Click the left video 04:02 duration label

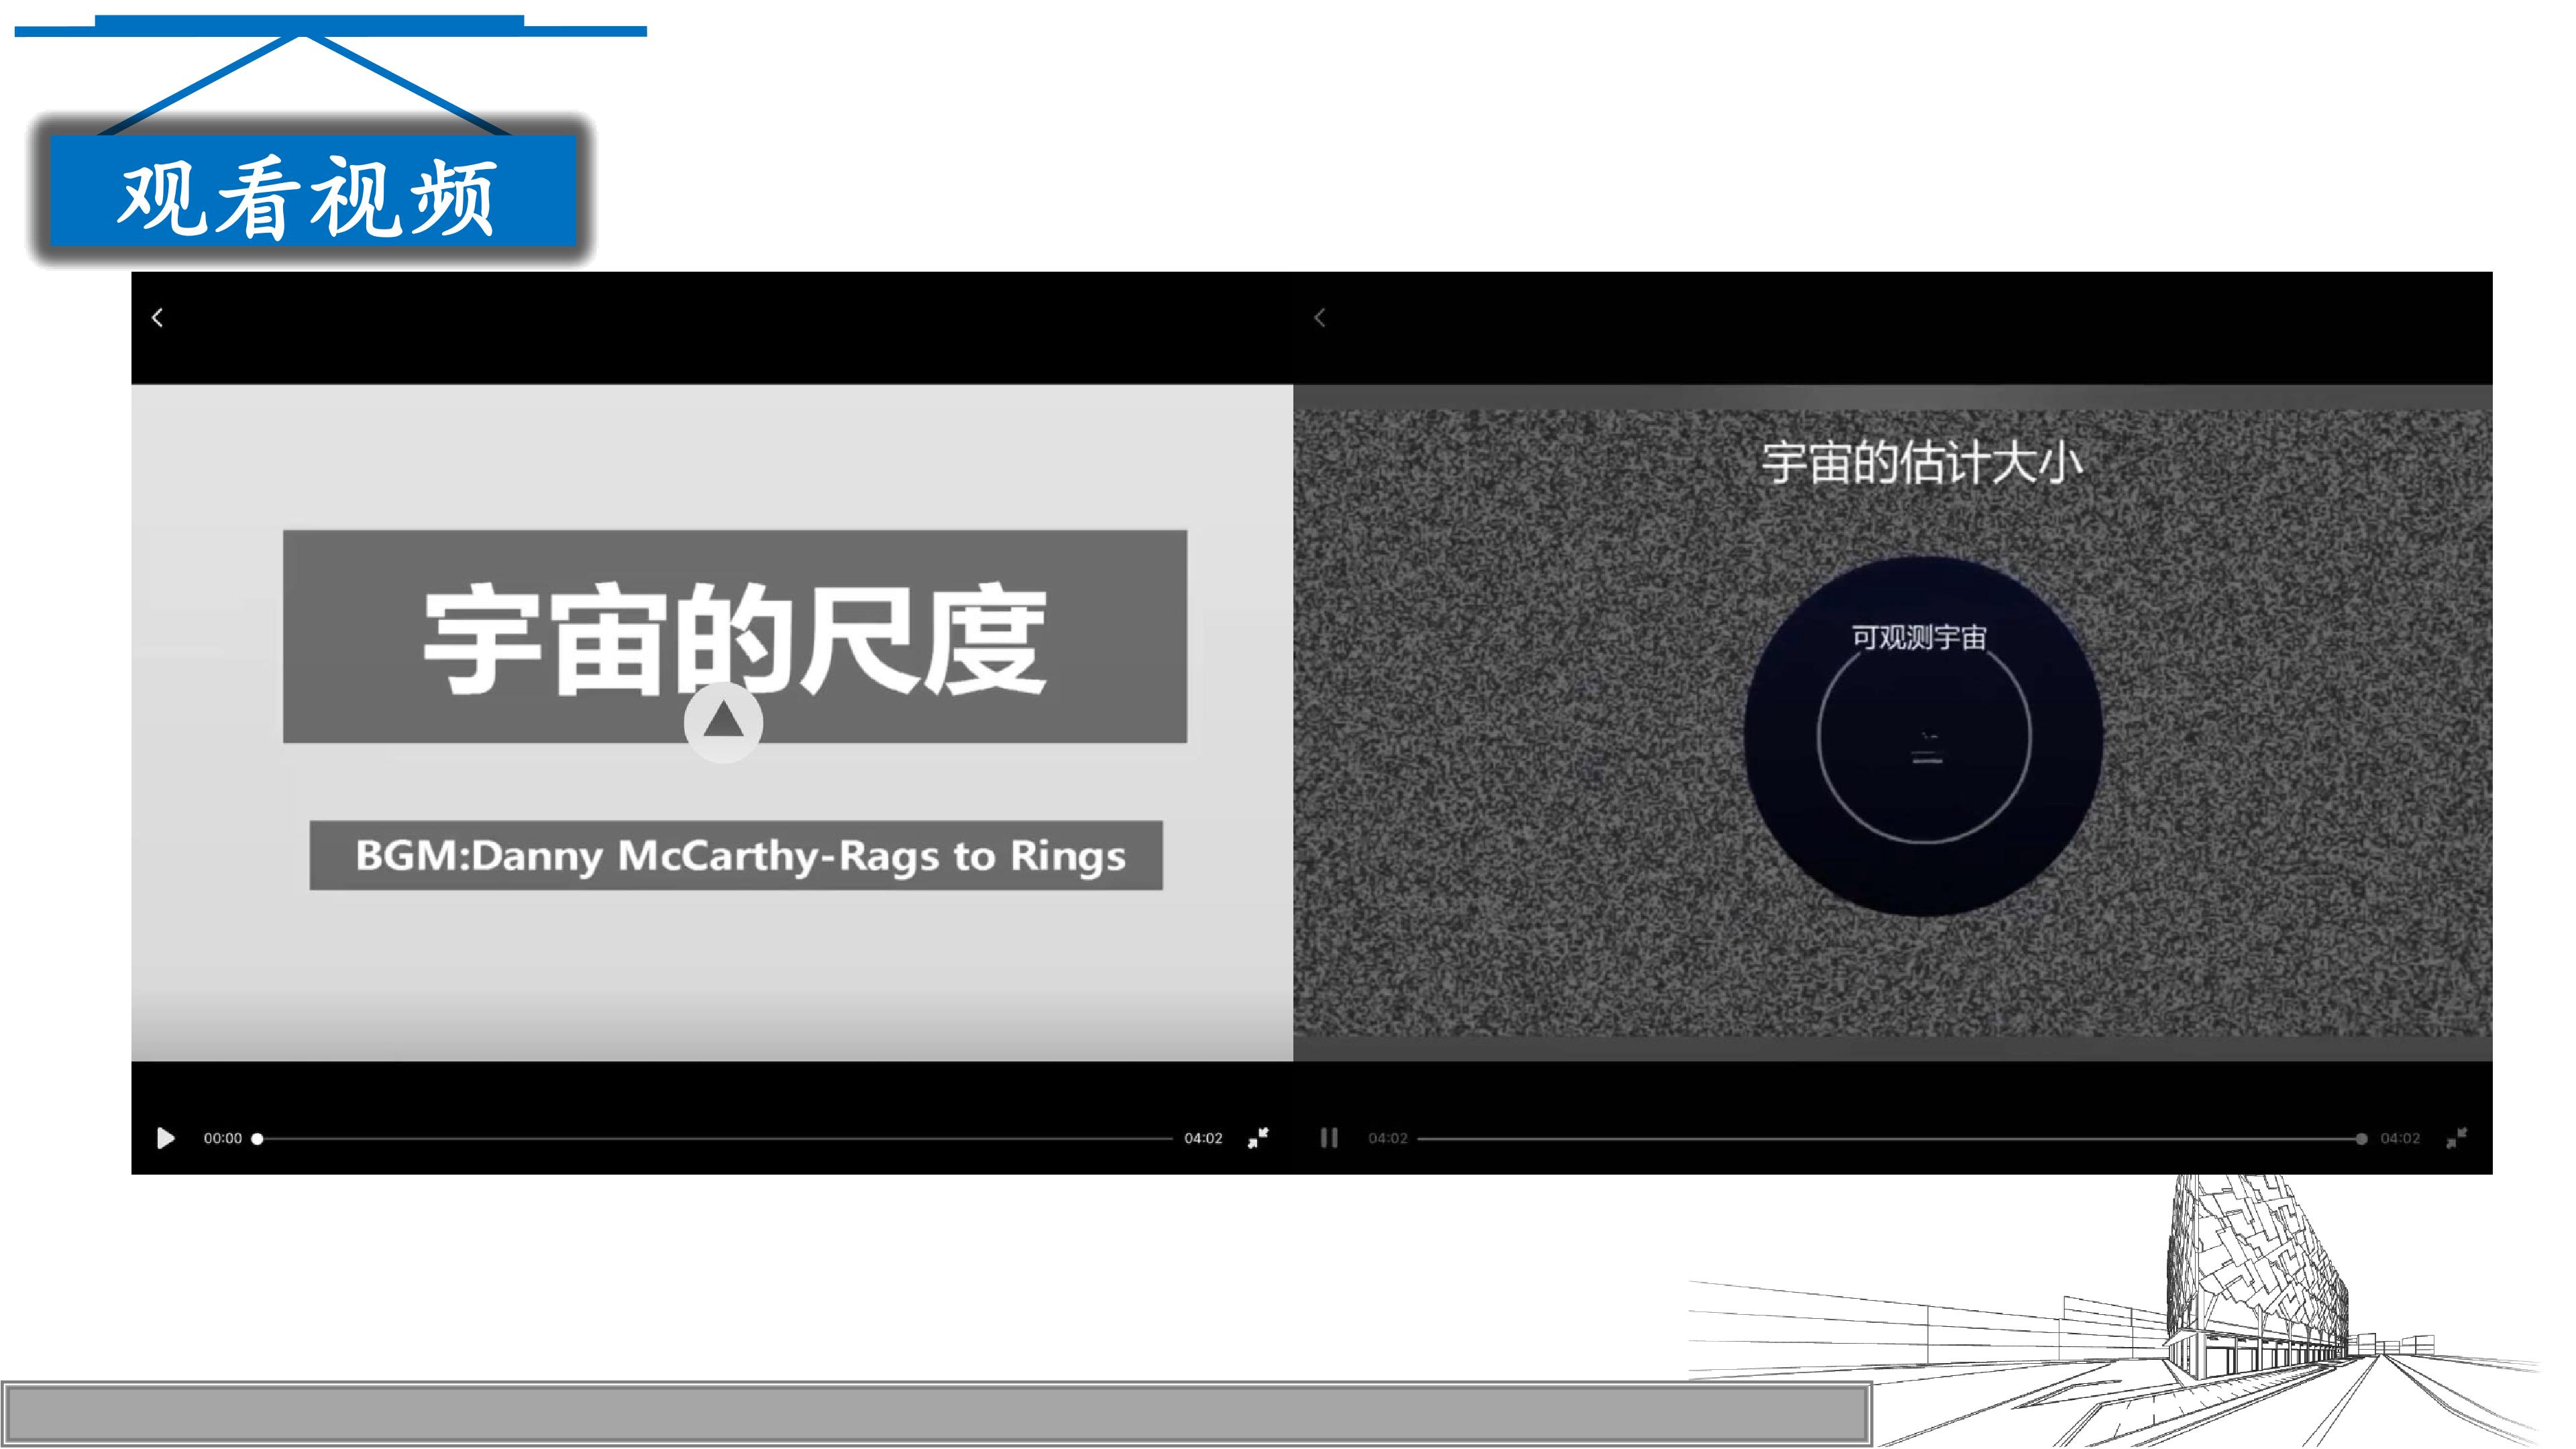click(x=1203, y=1138)
